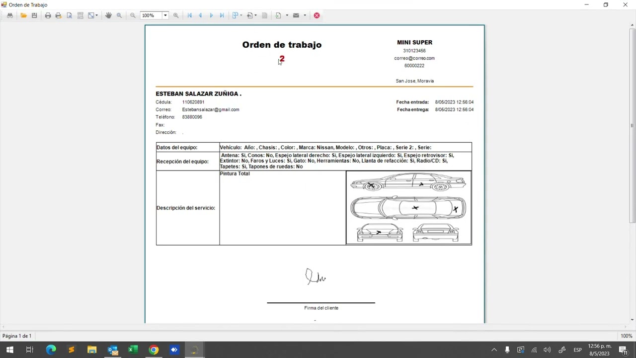636x358 pixels.
Task: Click the Quick Print icon
Action: pos(58,15)
